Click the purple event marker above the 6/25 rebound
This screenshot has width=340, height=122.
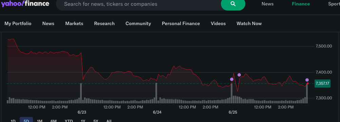pyautogui.click(x=239, y=75)
